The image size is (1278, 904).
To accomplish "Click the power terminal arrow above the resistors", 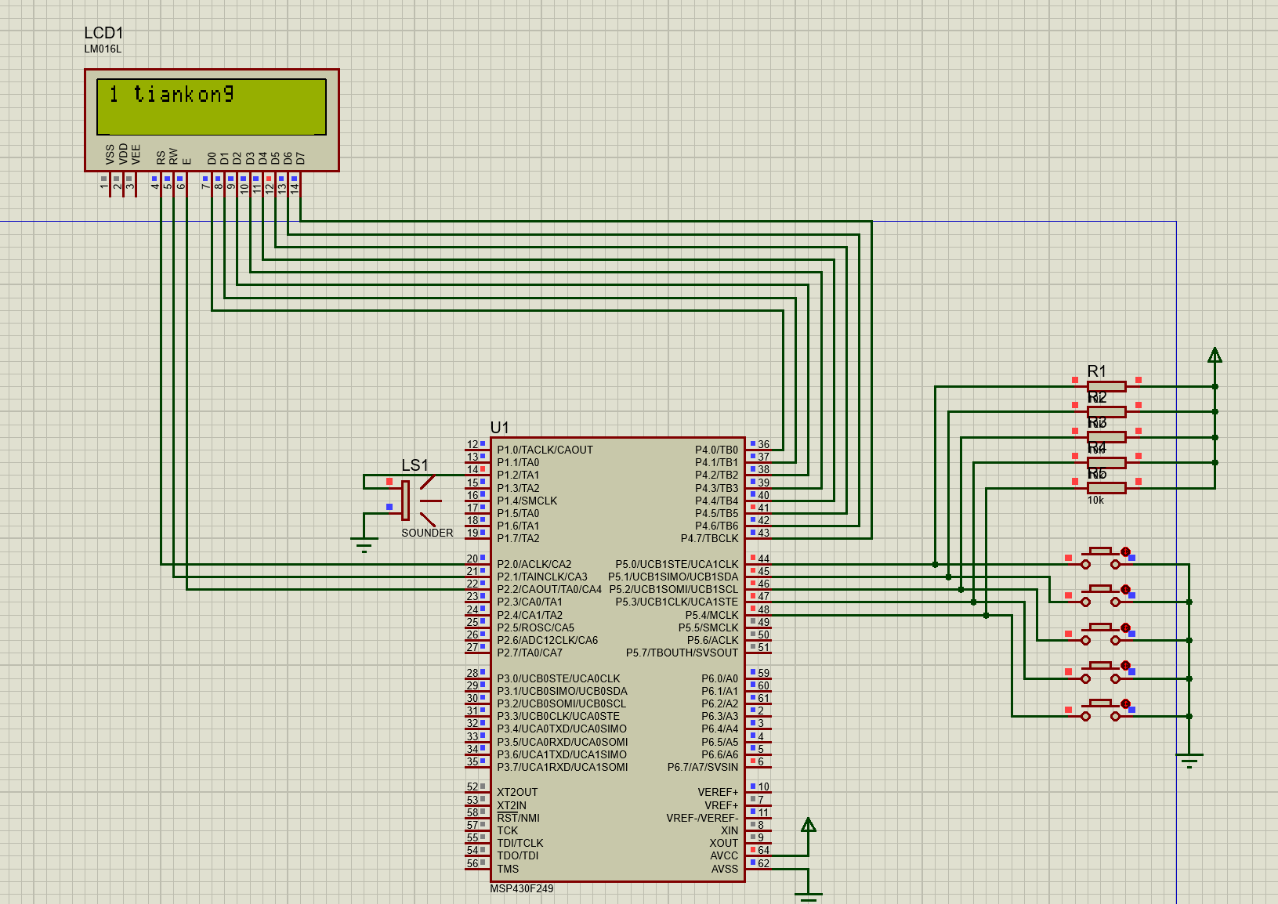I will pyautogui.click(x=1215, y=355).
